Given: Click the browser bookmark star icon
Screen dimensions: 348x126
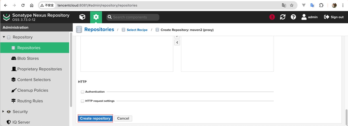Looking at the screenshot, I should [292, 5].
